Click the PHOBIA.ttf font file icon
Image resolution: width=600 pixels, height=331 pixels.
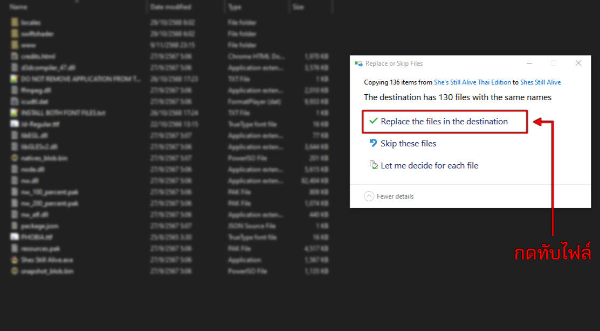click(x=15, y=237)
